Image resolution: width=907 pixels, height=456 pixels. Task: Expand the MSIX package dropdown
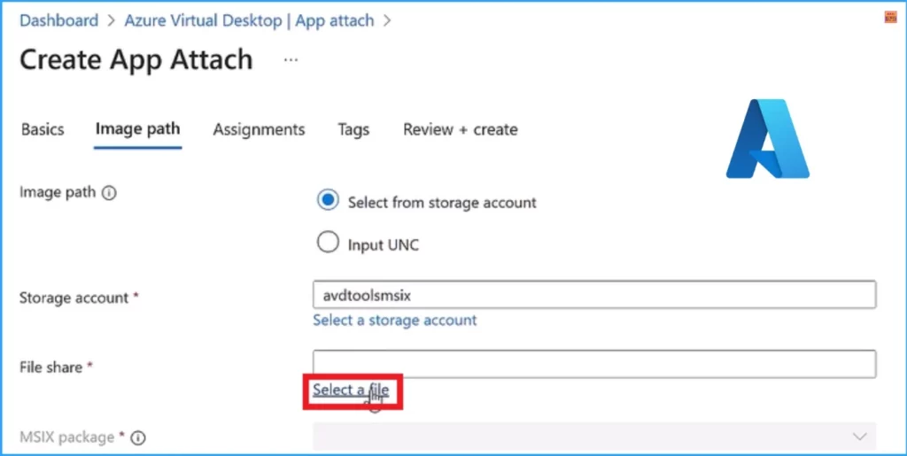(857, 437)
